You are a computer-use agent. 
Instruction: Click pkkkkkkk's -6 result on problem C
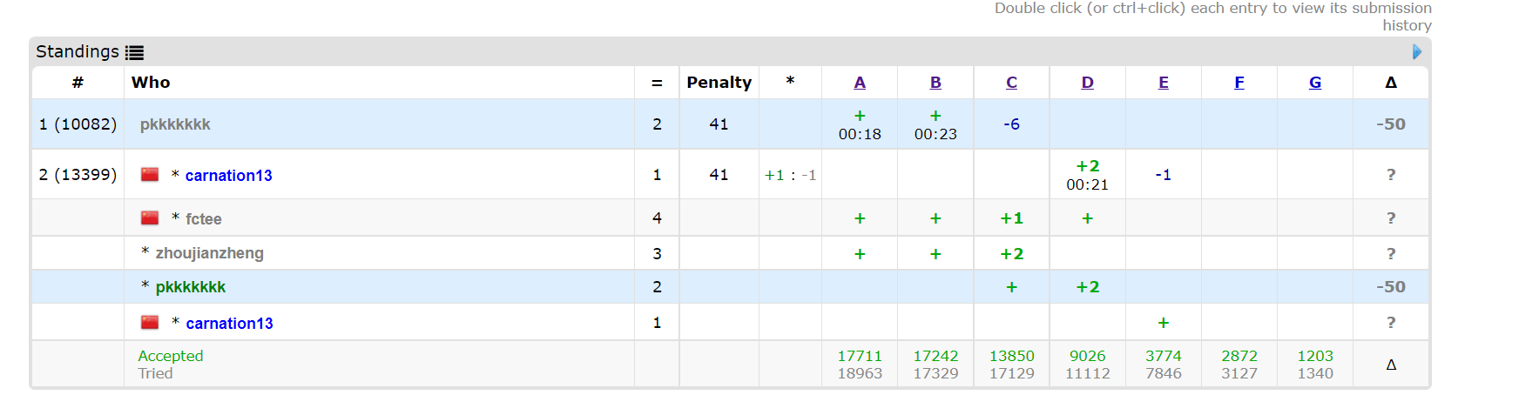1011,124
